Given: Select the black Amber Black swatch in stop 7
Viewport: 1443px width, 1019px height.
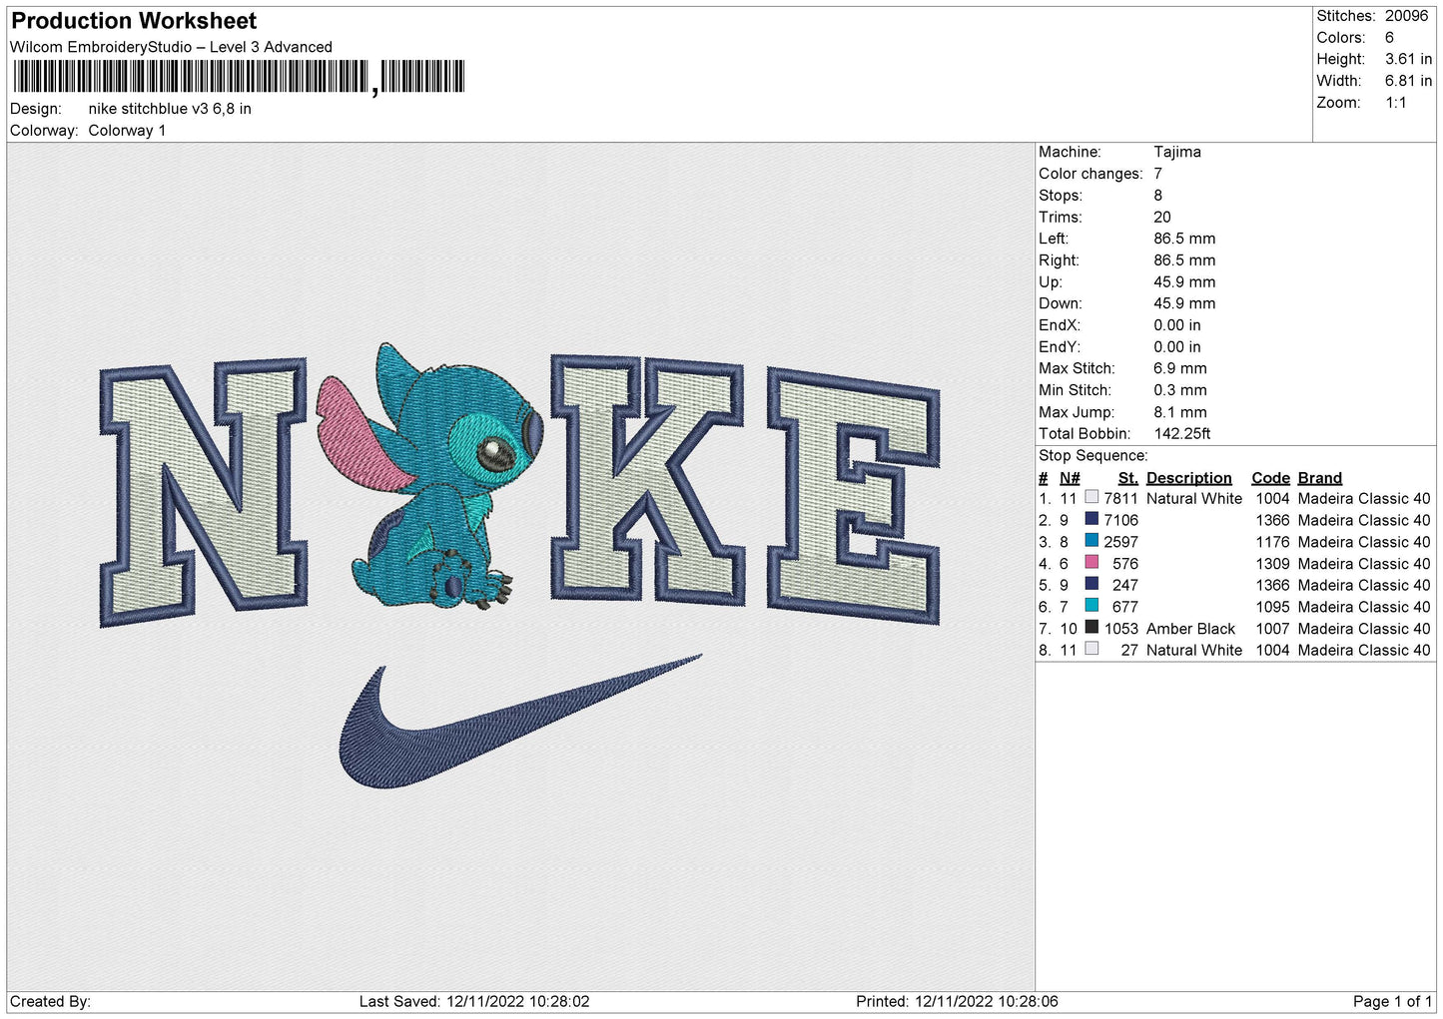Looking at the screenshot, I should tap(1091, 628).
